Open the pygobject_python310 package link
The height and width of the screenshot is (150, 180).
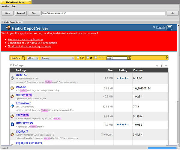[x=29, y=143]
